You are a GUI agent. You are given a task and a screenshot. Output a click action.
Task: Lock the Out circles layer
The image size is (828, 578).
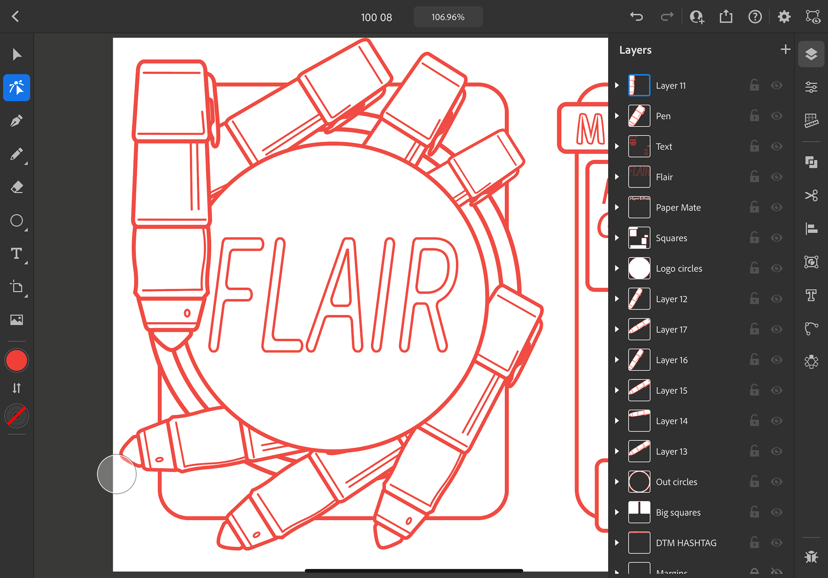754,481
